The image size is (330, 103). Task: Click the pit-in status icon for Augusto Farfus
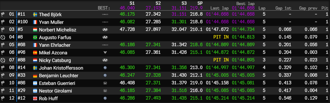[3, 37]
